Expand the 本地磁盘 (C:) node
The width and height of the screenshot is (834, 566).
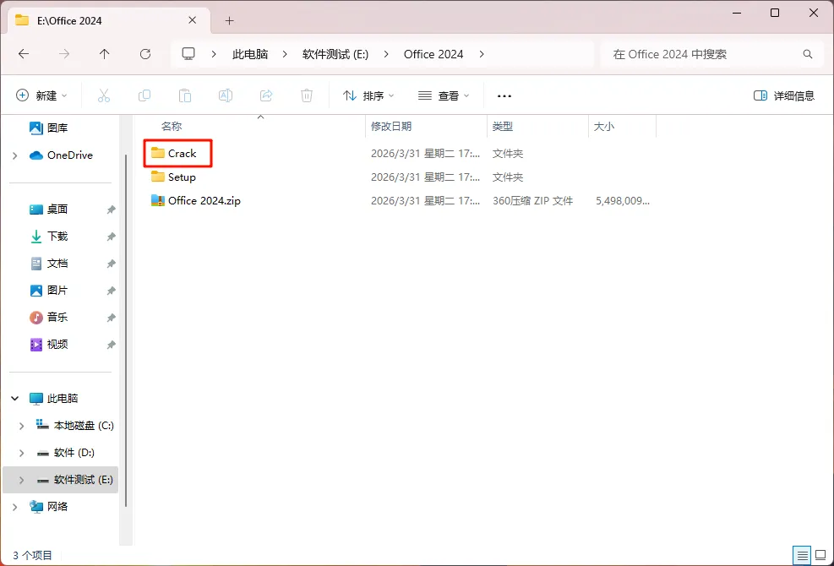21,426
